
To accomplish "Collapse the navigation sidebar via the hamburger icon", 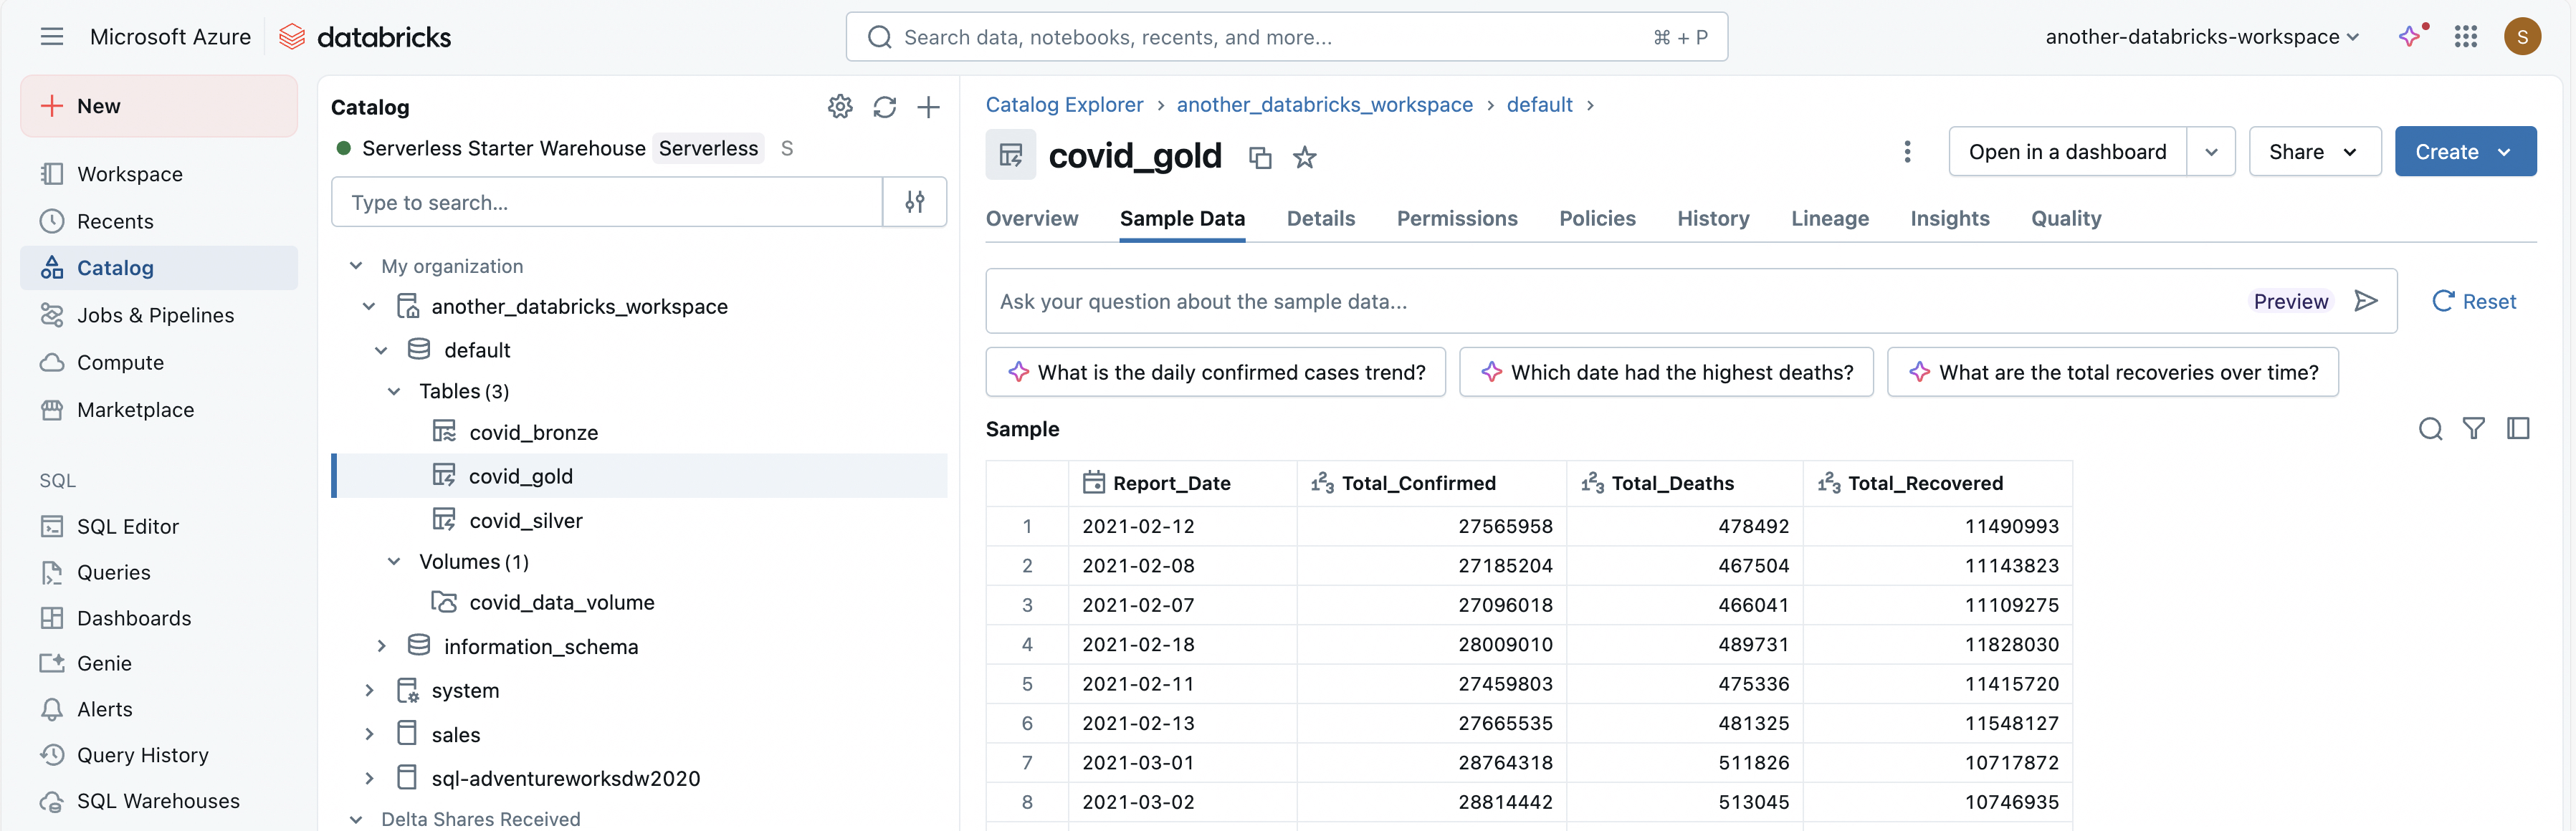I will 51,36.
